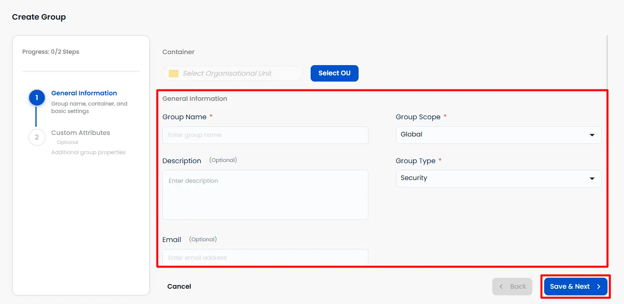Viewport: 624px width, 304px height.
Task: Click the Group Scope field label
Action: 418,117
